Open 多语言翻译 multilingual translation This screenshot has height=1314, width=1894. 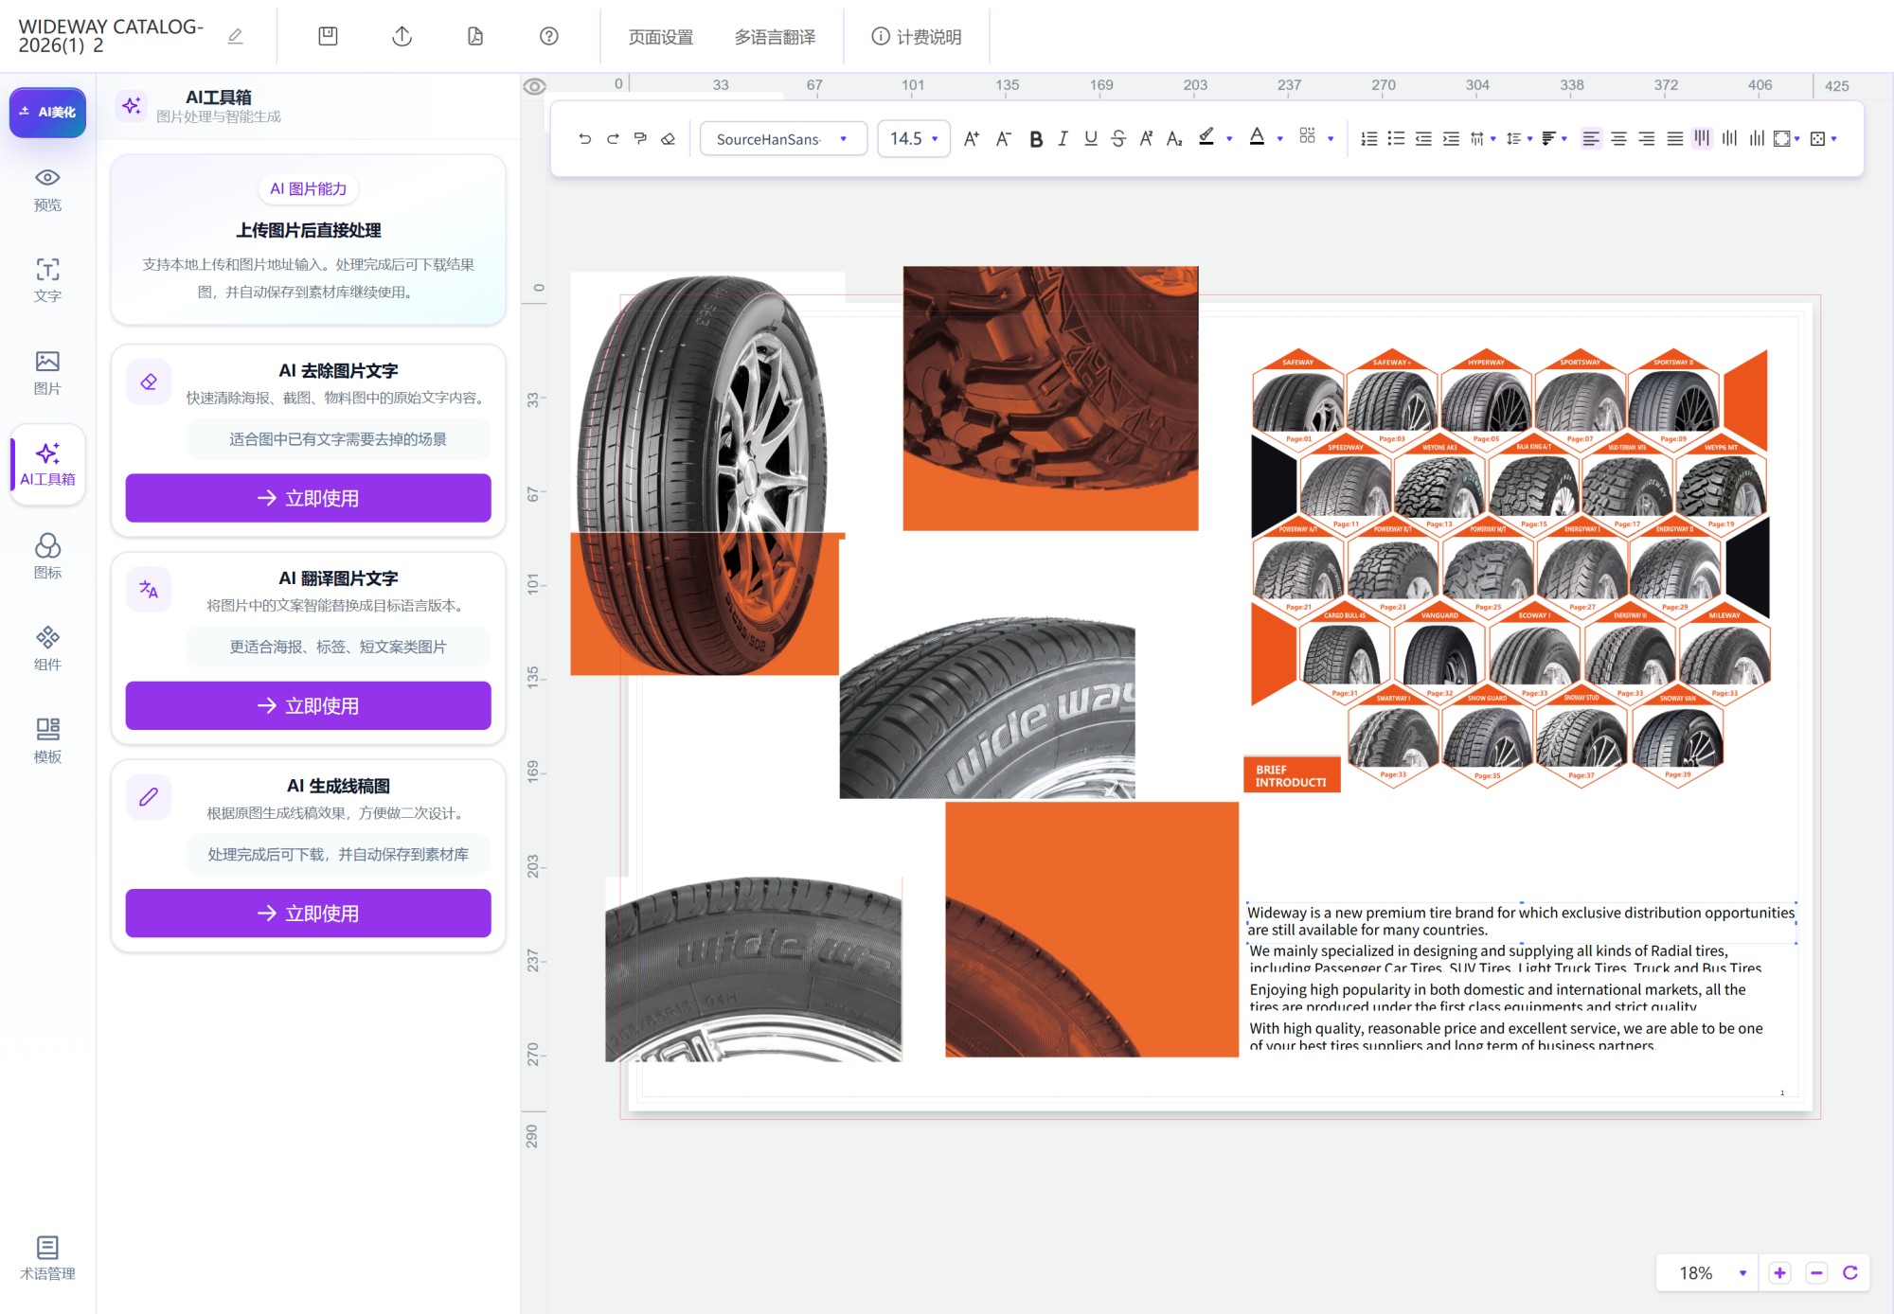coord(775,37)
